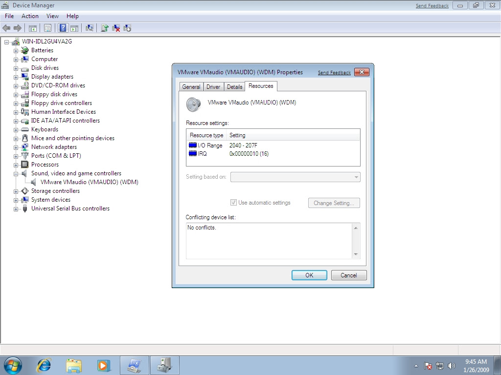Image resolution: width=501 pixels, height=375 pixels.
Task: Toggle the Show/Hide Console Tree toolbar icon
Action: point(33,28)
